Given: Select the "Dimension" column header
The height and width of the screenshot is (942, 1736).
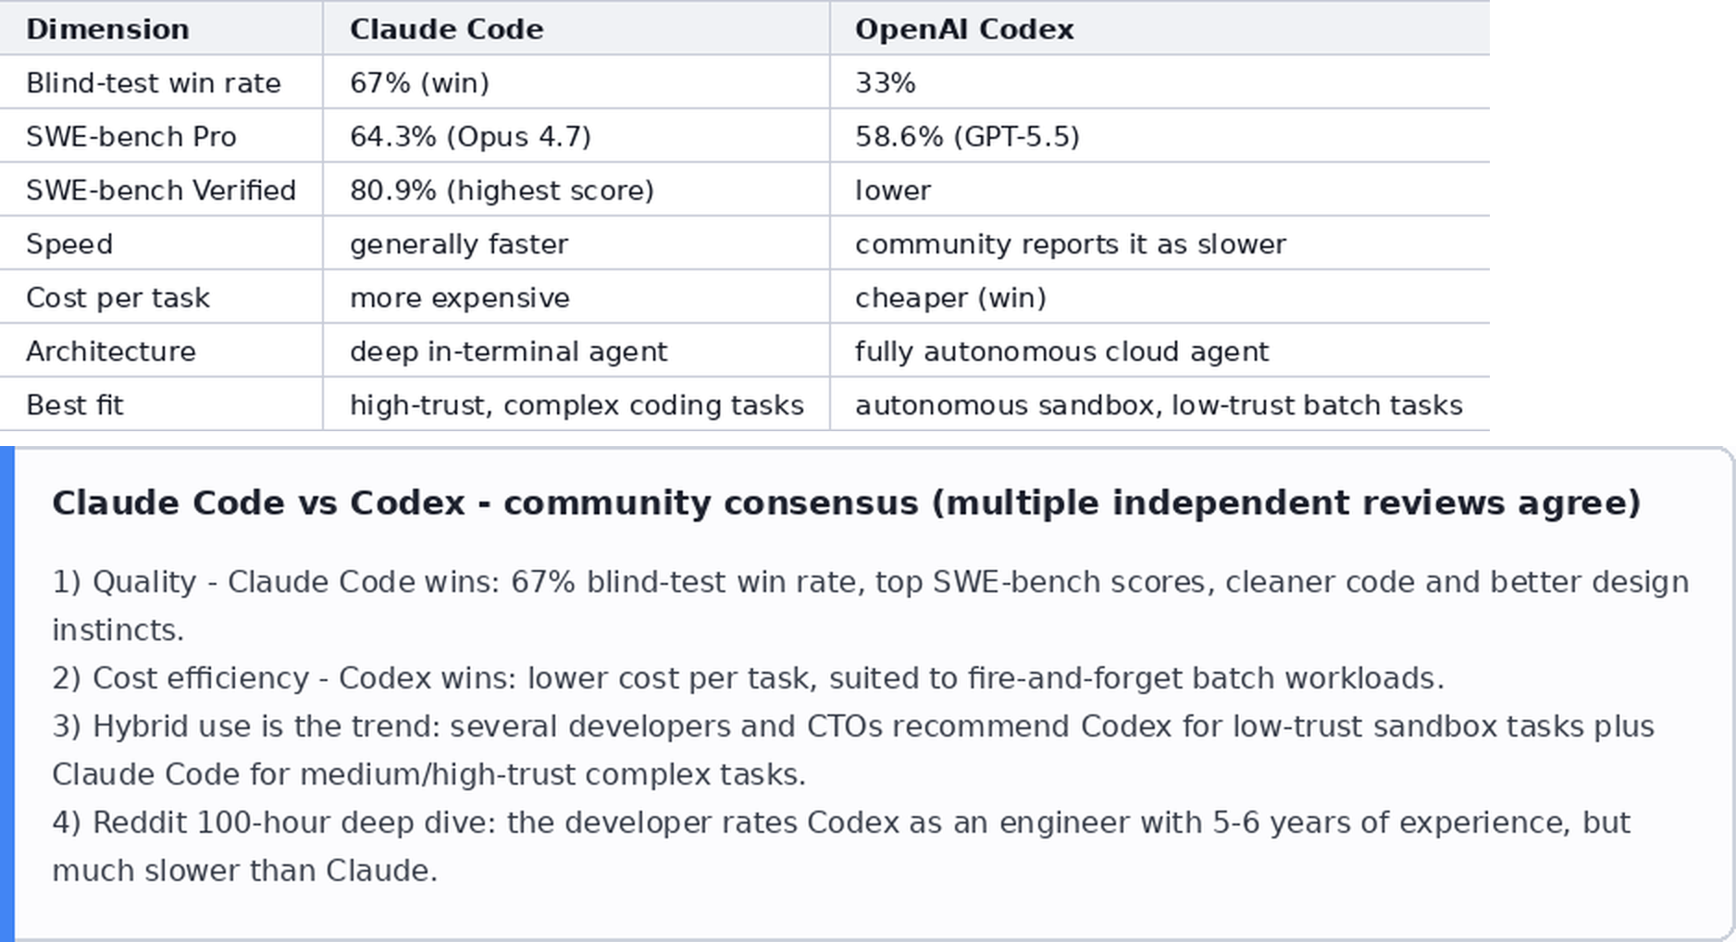Looking at the screenshot, I should [161, 29].
